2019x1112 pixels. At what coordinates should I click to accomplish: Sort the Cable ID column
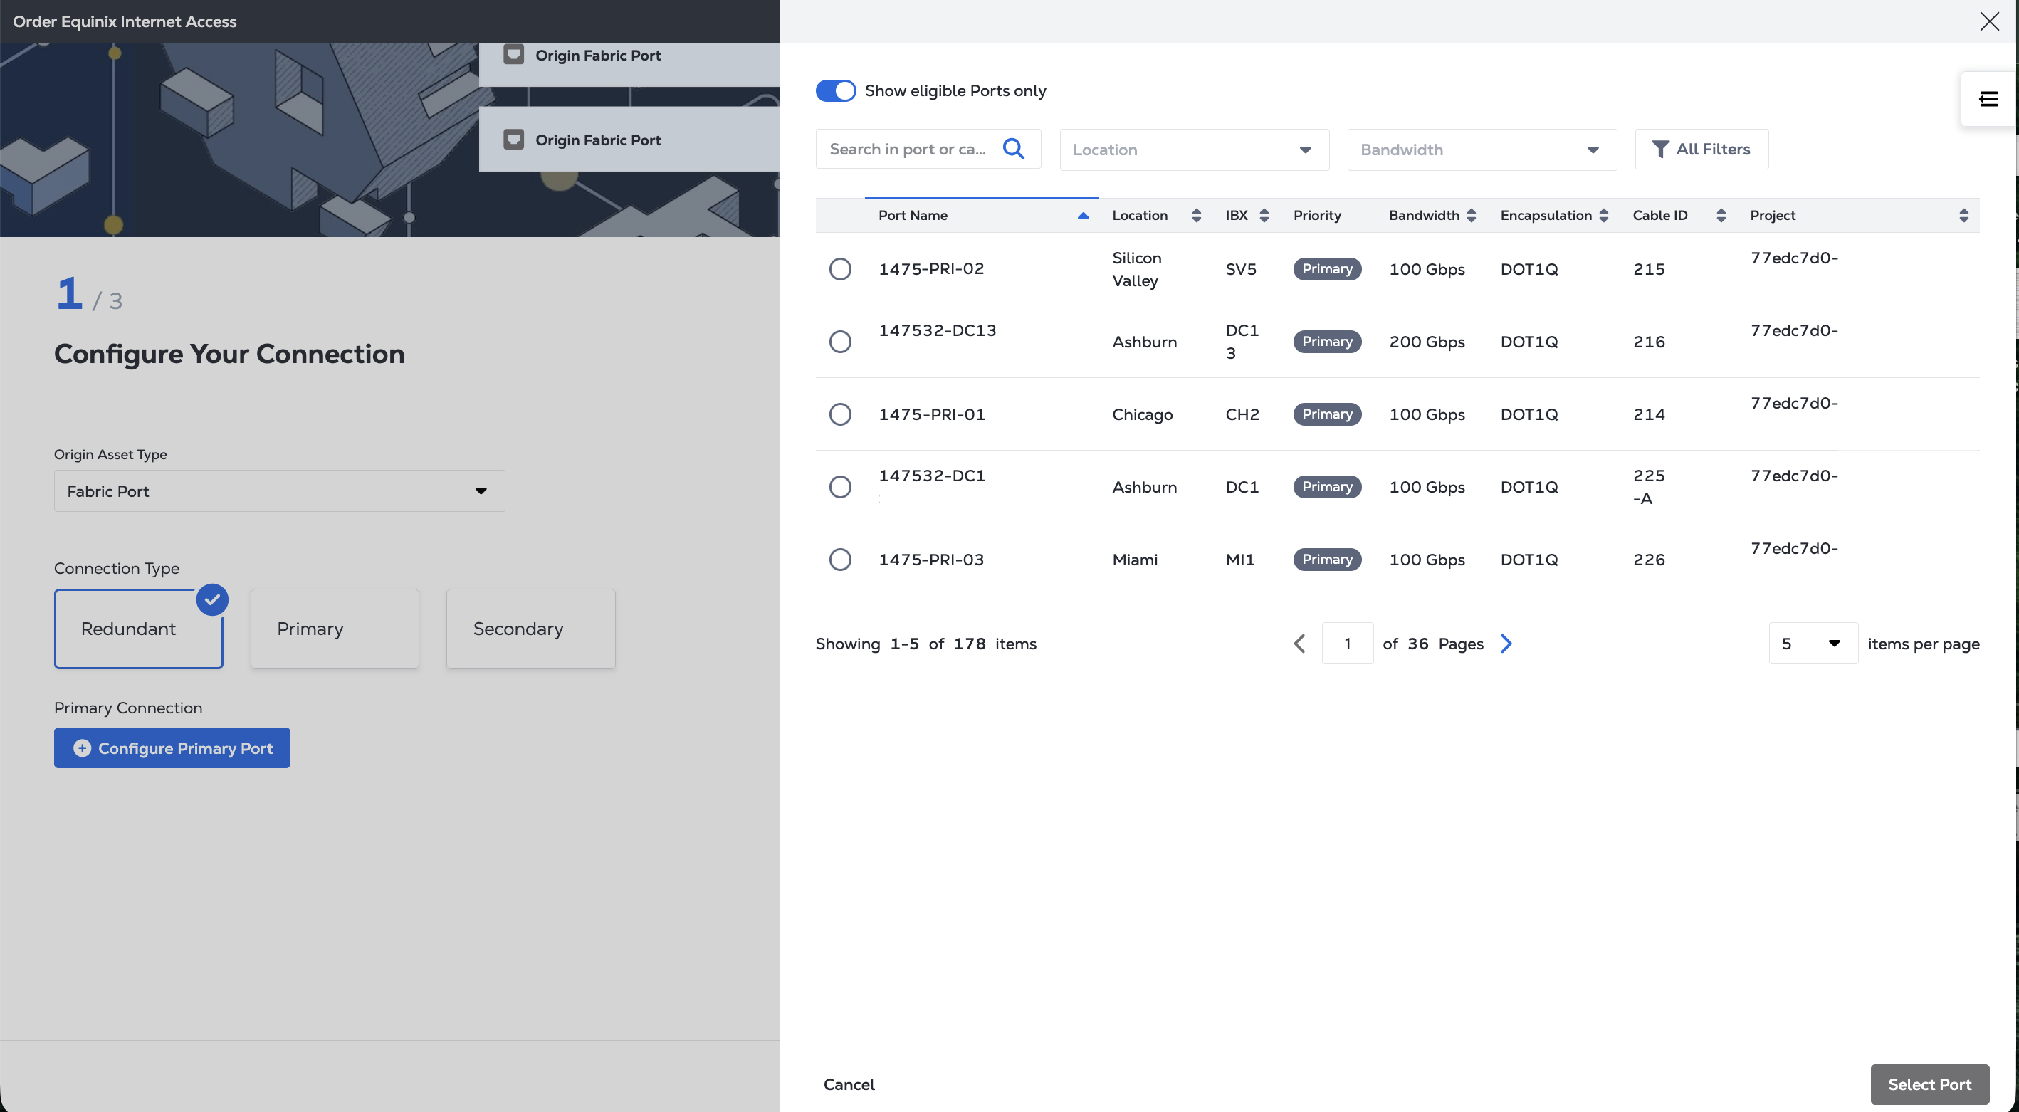[x=1721, y=216]
